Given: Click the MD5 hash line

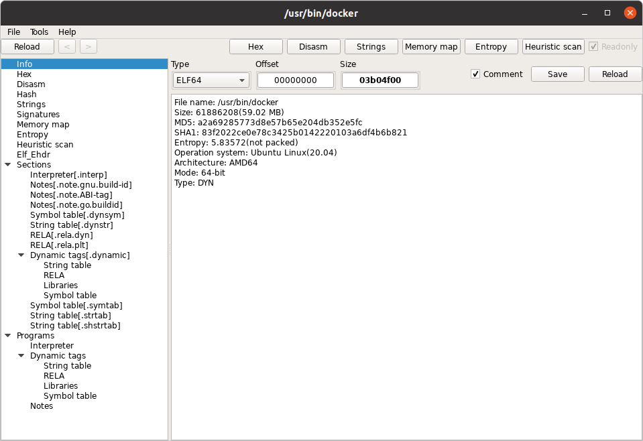Looking at the screenshot, I should click(x=268, y=123).
